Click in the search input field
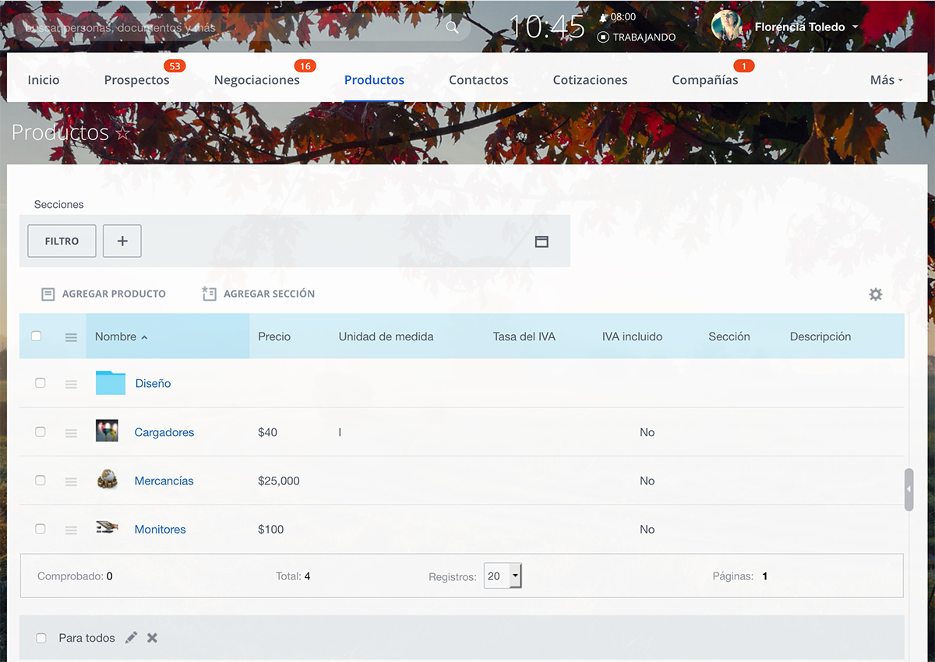Viewport: 935px width, 662px height. [226, 27]
